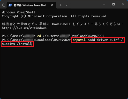Click empty title bar area beside dropdown chevron
The image size is (128, 99).
pos(85,5)
